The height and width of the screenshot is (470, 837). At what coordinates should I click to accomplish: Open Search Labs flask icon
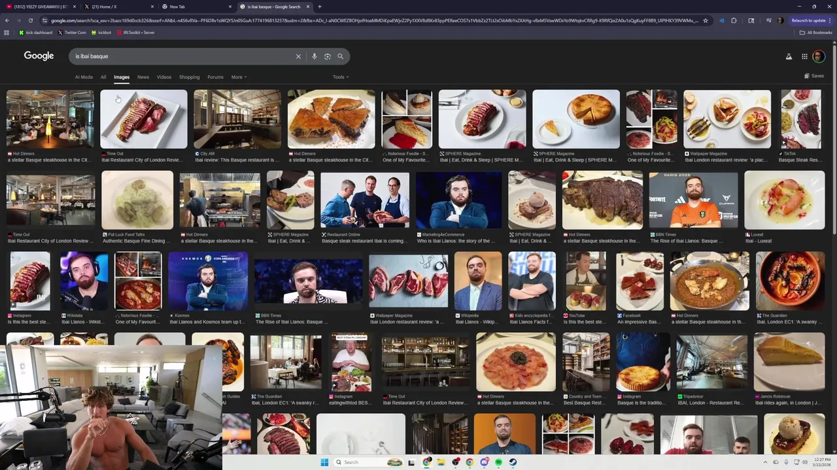pos(789,57)
